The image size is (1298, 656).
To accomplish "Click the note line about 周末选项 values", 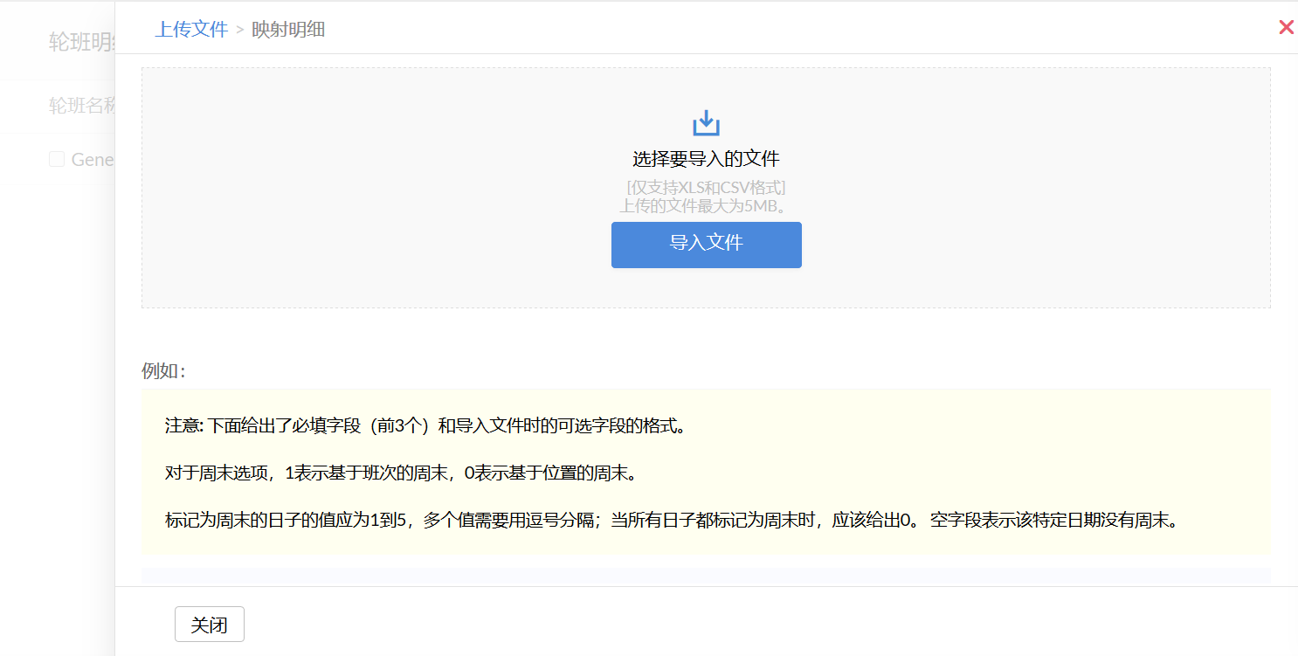I will [x=400, y=473].
